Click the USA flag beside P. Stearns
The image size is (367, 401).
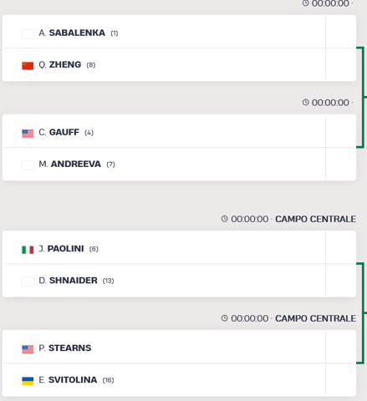point(28,349)
